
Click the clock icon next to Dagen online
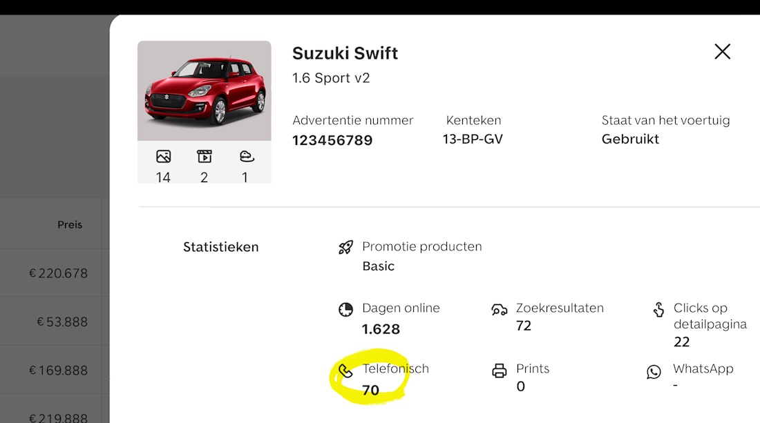click(345, 309)
